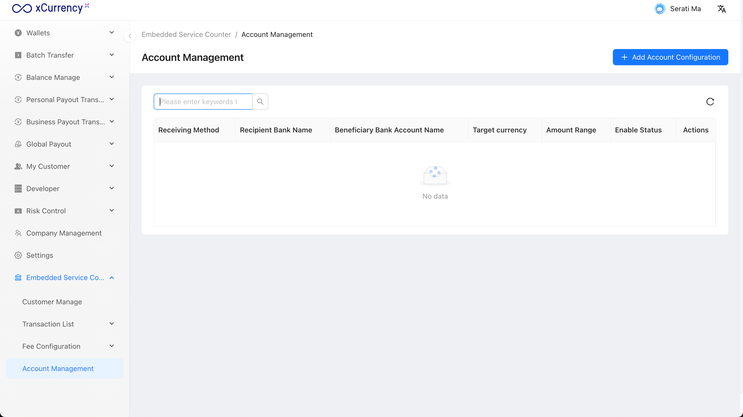
Task: Collapse the sidebar with arrow icon
Action: pyautogui.click(x=130, y=36)
